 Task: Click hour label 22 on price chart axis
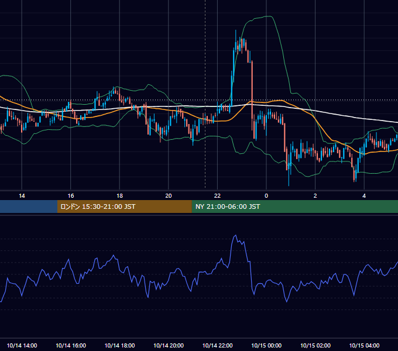(217, 196)
